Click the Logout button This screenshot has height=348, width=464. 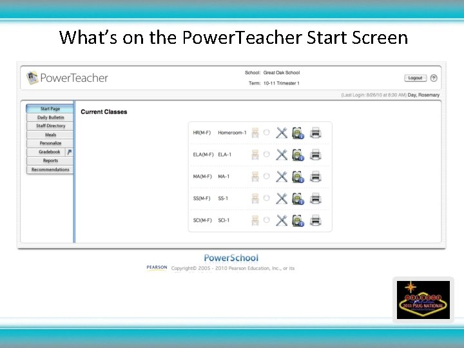point(415,78)
